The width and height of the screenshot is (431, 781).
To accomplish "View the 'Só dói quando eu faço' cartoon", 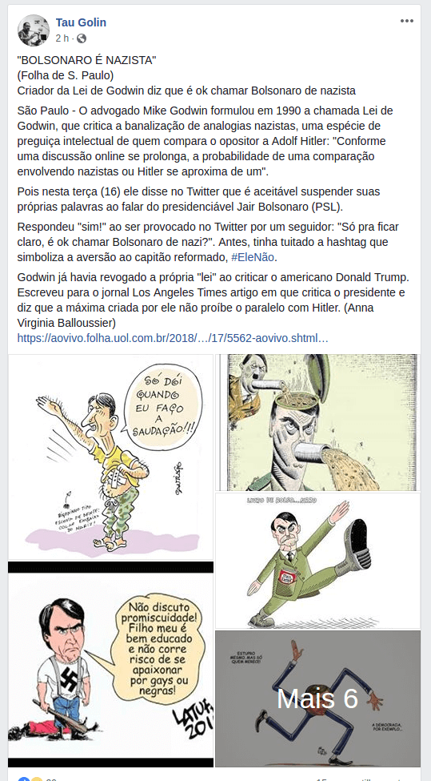I will (111, 457).
